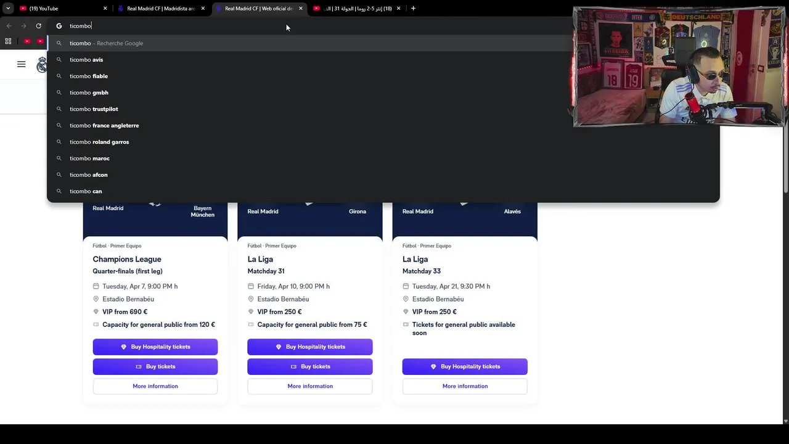The image size is (789, 444).
Task: Click location pin icon on Matchday 31 card
Action: (x=251, y=299)
